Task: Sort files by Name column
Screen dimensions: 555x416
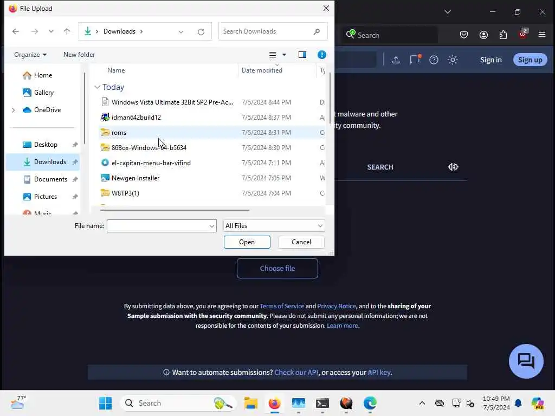Action: (x=116, y=70)
